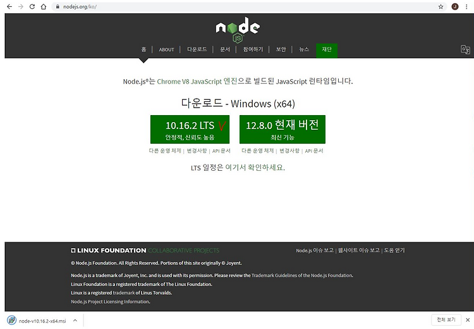Screen dimensions: 474x329
Task: Open the 홈 navigation item
Action: coord(143,49)
